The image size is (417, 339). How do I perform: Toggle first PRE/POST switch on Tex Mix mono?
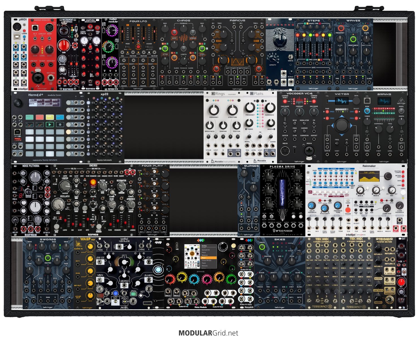coord(309,257)
